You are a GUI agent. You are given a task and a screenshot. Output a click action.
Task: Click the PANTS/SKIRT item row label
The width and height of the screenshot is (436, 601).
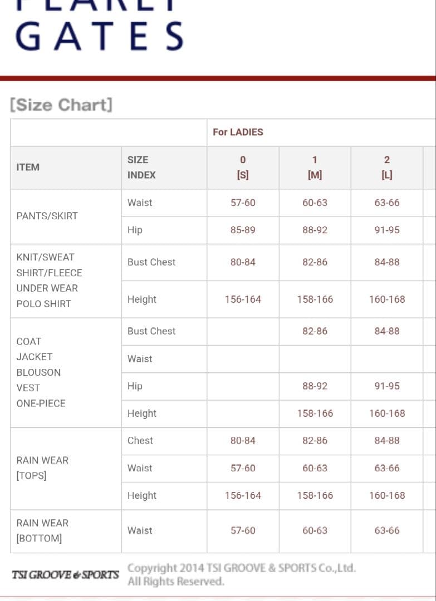47,216
